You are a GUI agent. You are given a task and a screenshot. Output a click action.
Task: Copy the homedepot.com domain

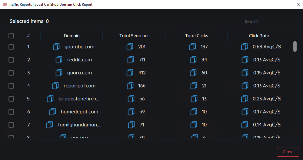(52, 112)
